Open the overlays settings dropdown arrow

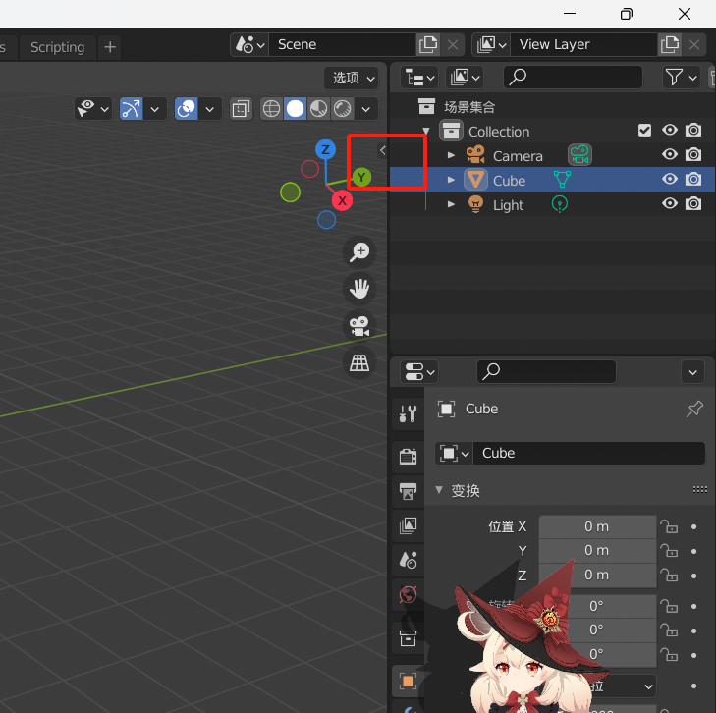[210, 109]
